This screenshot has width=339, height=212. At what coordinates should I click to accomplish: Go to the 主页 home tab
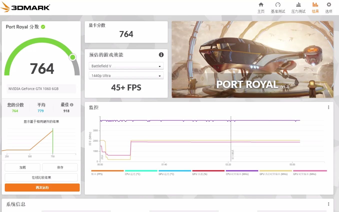click(x=261, y=8)
